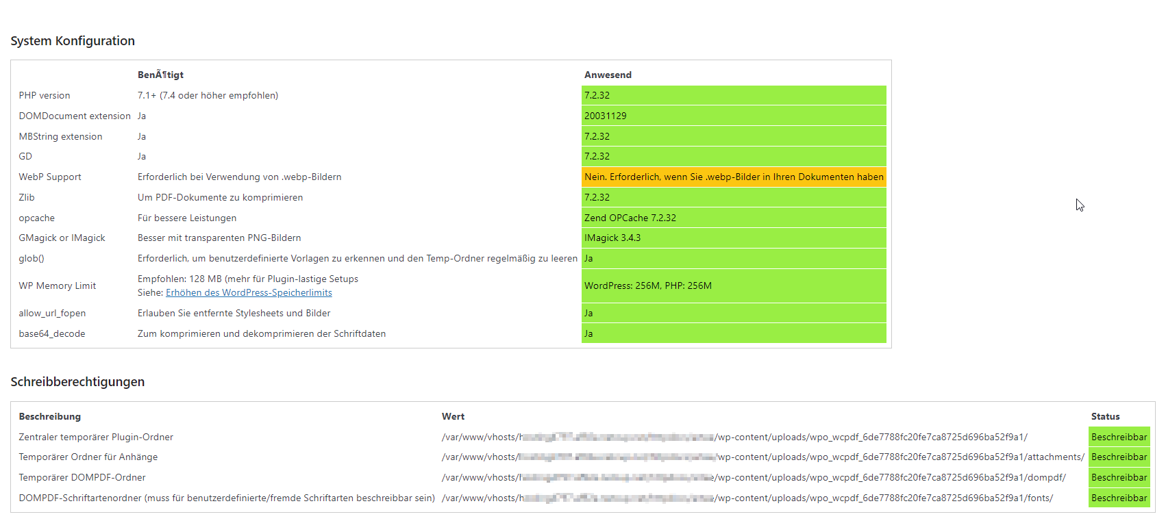The image size is (1166, 521).
Task: Click 'Zum komprimieren und dekomprimieren der Schriftdaten'
Action: 262,333
